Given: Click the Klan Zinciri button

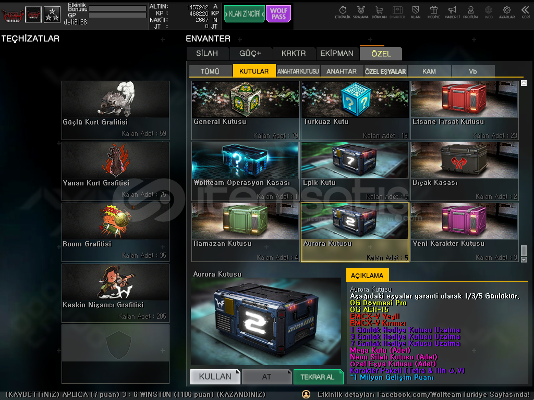Looking at the screenshot, I should [x=245, y=14].
